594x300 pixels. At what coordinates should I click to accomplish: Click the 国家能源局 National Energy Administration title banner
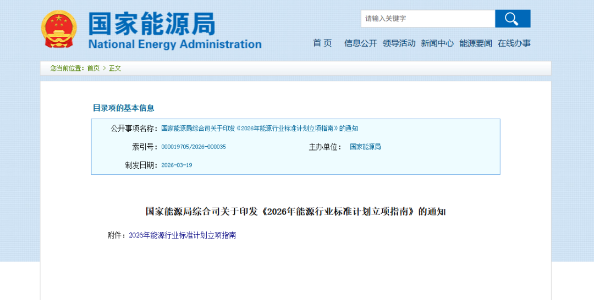(175, 31)
